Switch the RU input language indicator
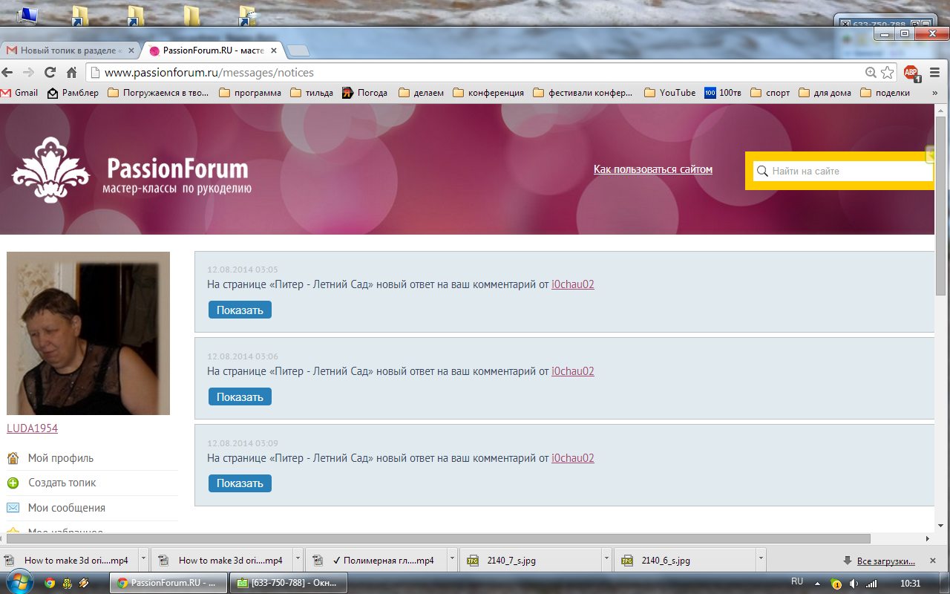 click(x=797, y=582)
